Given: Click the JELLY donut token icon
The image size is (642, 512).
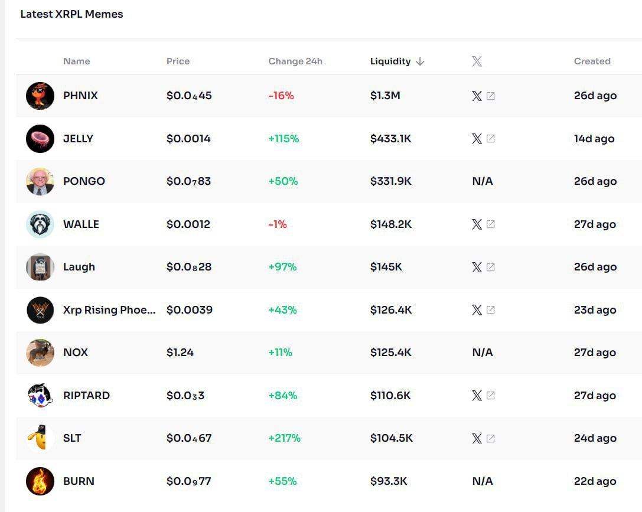Looking at the screenshot, I should 40,138.
